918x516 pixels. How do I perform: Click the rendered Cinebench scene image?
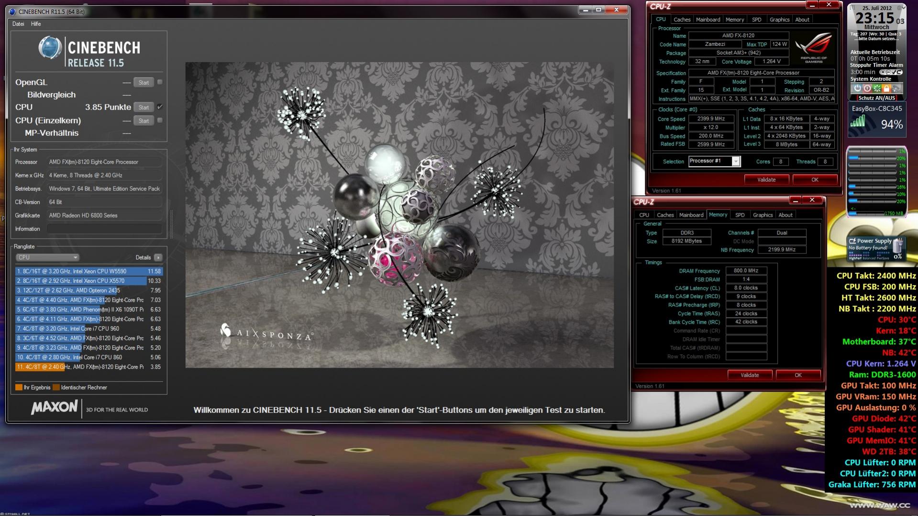(399, 215)
